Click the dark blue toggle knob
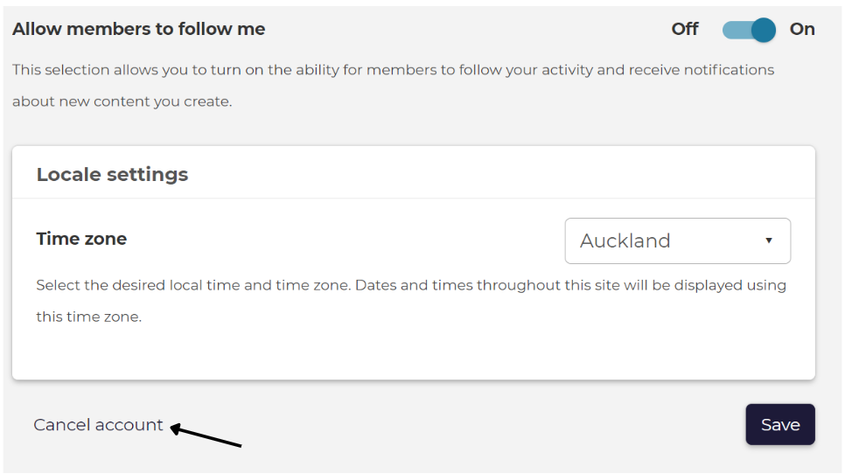Image resolution: width=845 pixels, height=474 pixels. [763, 30]
